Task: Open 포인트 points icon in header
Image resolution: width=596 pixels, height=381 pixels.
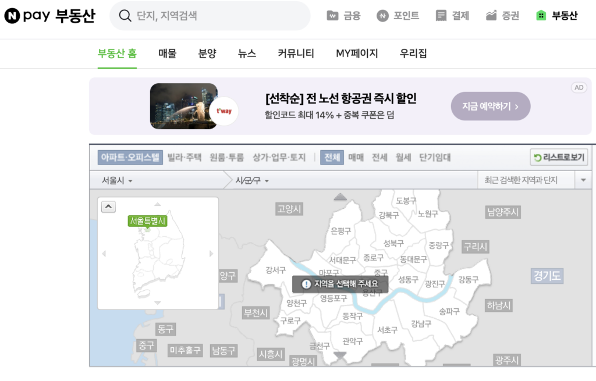Action: pyautogui.click(x=382, y=16)
